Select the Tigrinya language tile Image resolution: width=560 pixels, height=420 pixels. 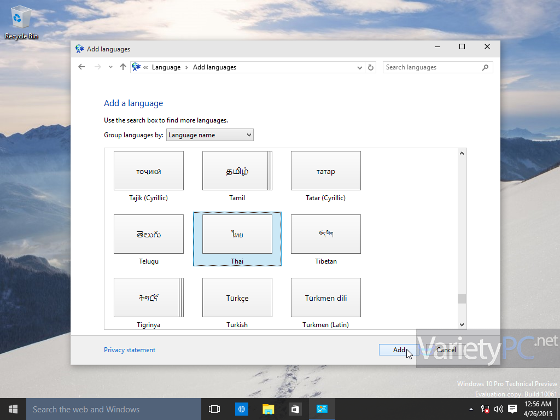point(149,303)
